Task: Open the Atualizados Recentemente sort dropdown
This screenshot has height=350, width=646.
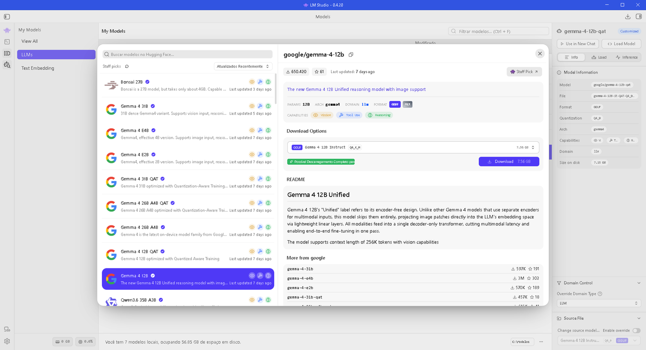Action: point(243,66)
